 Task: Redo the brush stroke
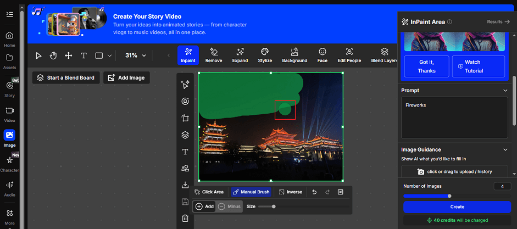(327, 192)
